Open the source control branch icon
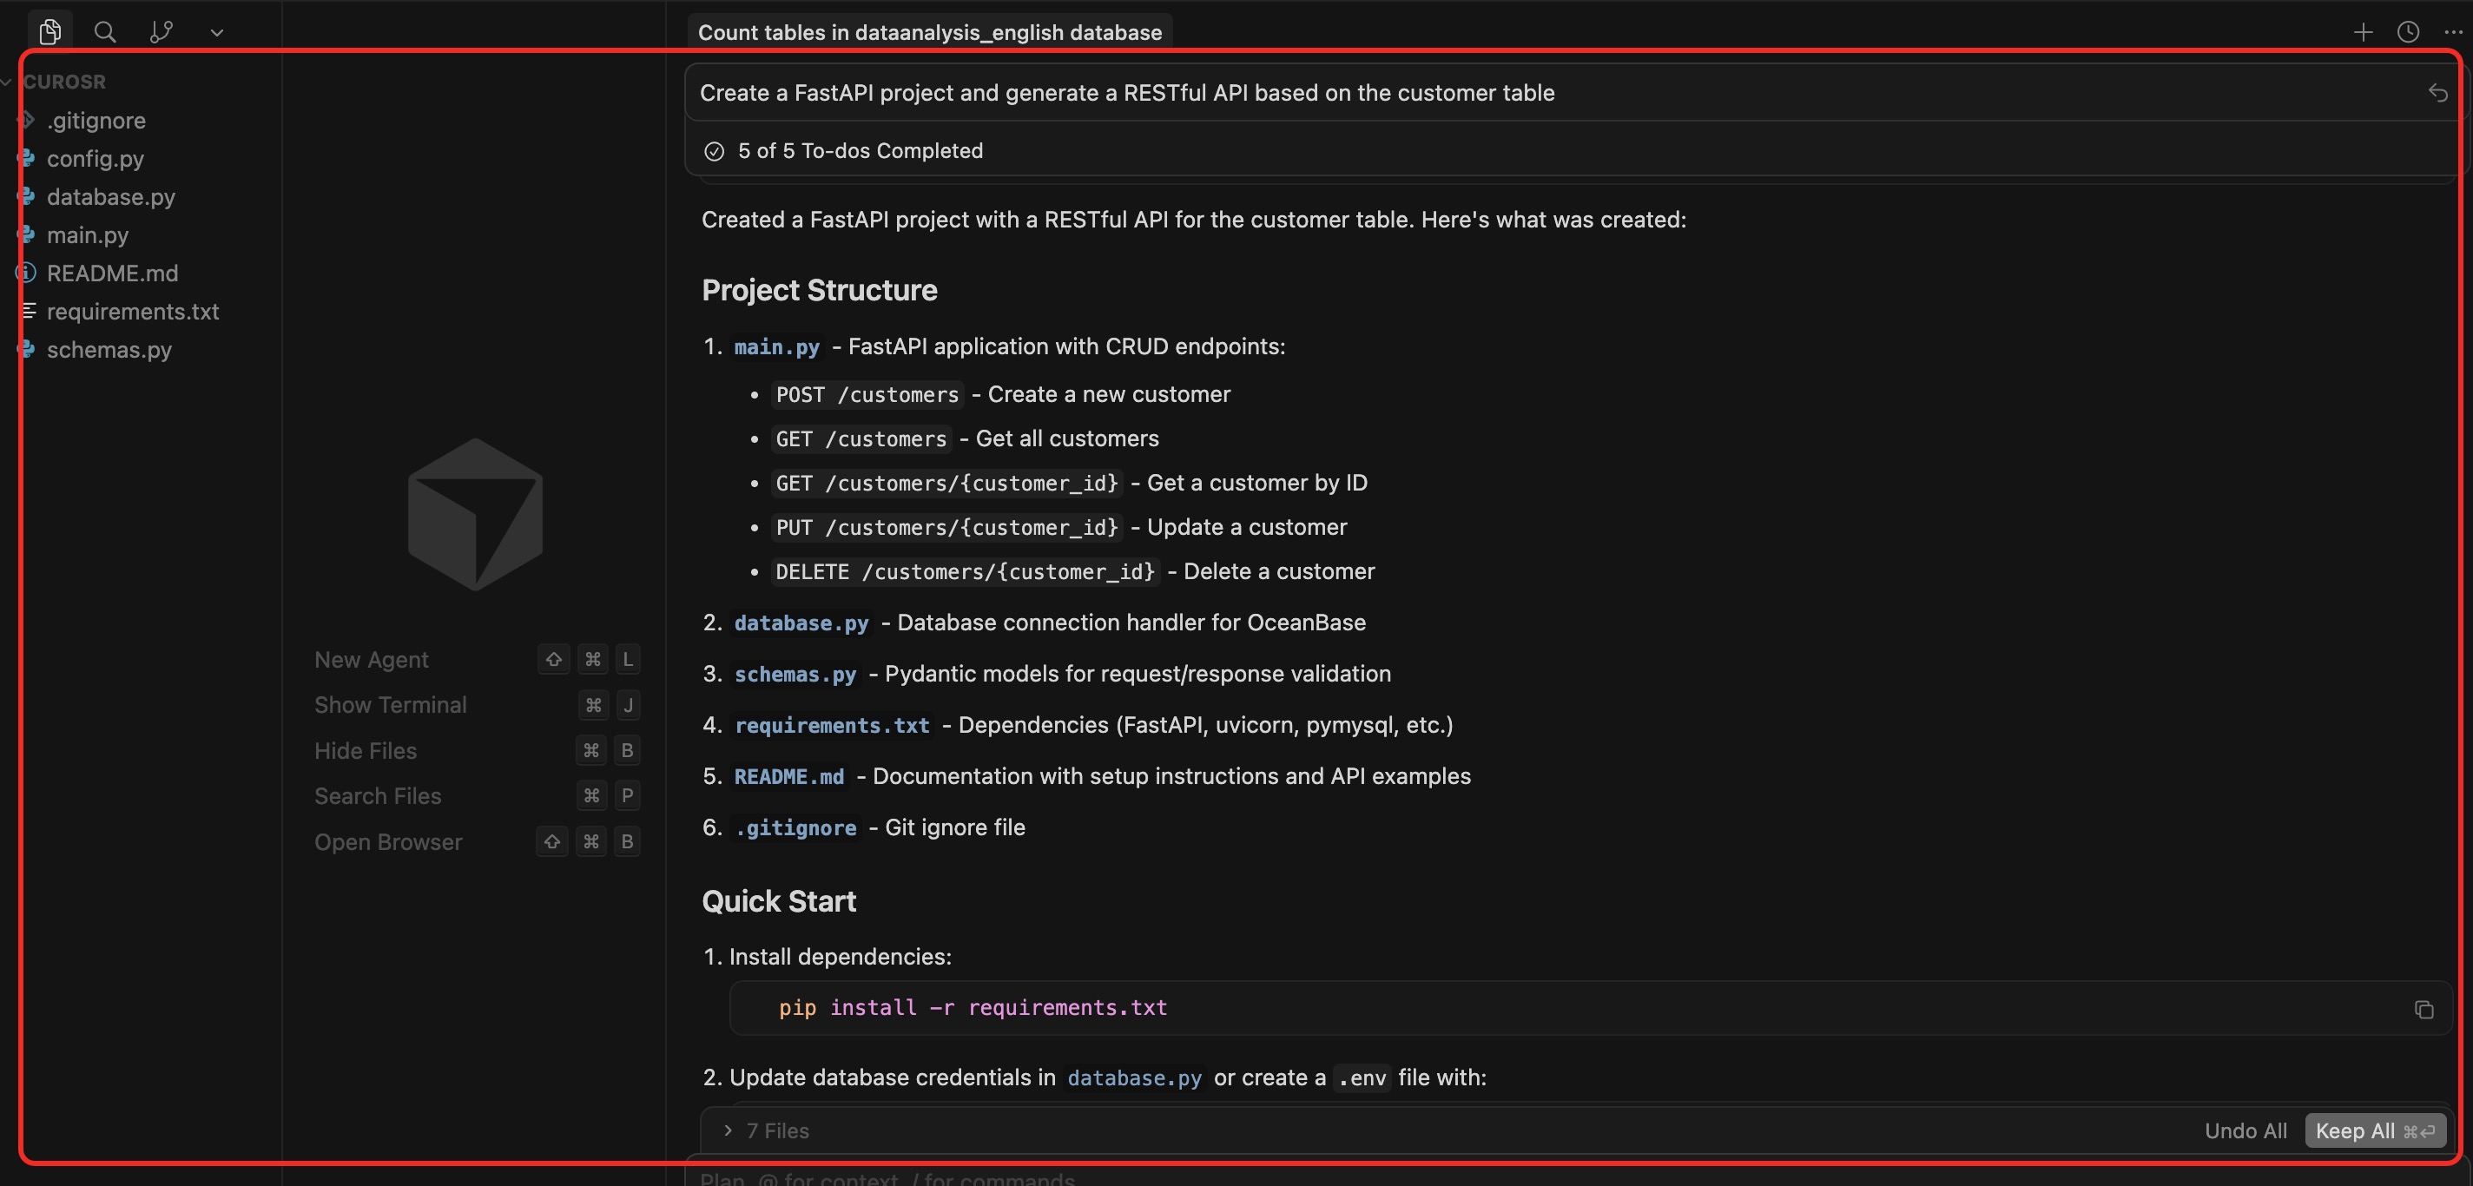Viewport: 2473px width, 1186px height. 162,31
